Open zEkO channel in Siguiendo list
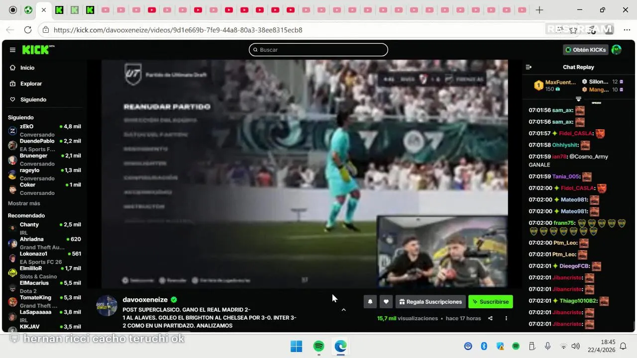Image resolution: width=637 pixels, height=358 pixels. (44, 130)
